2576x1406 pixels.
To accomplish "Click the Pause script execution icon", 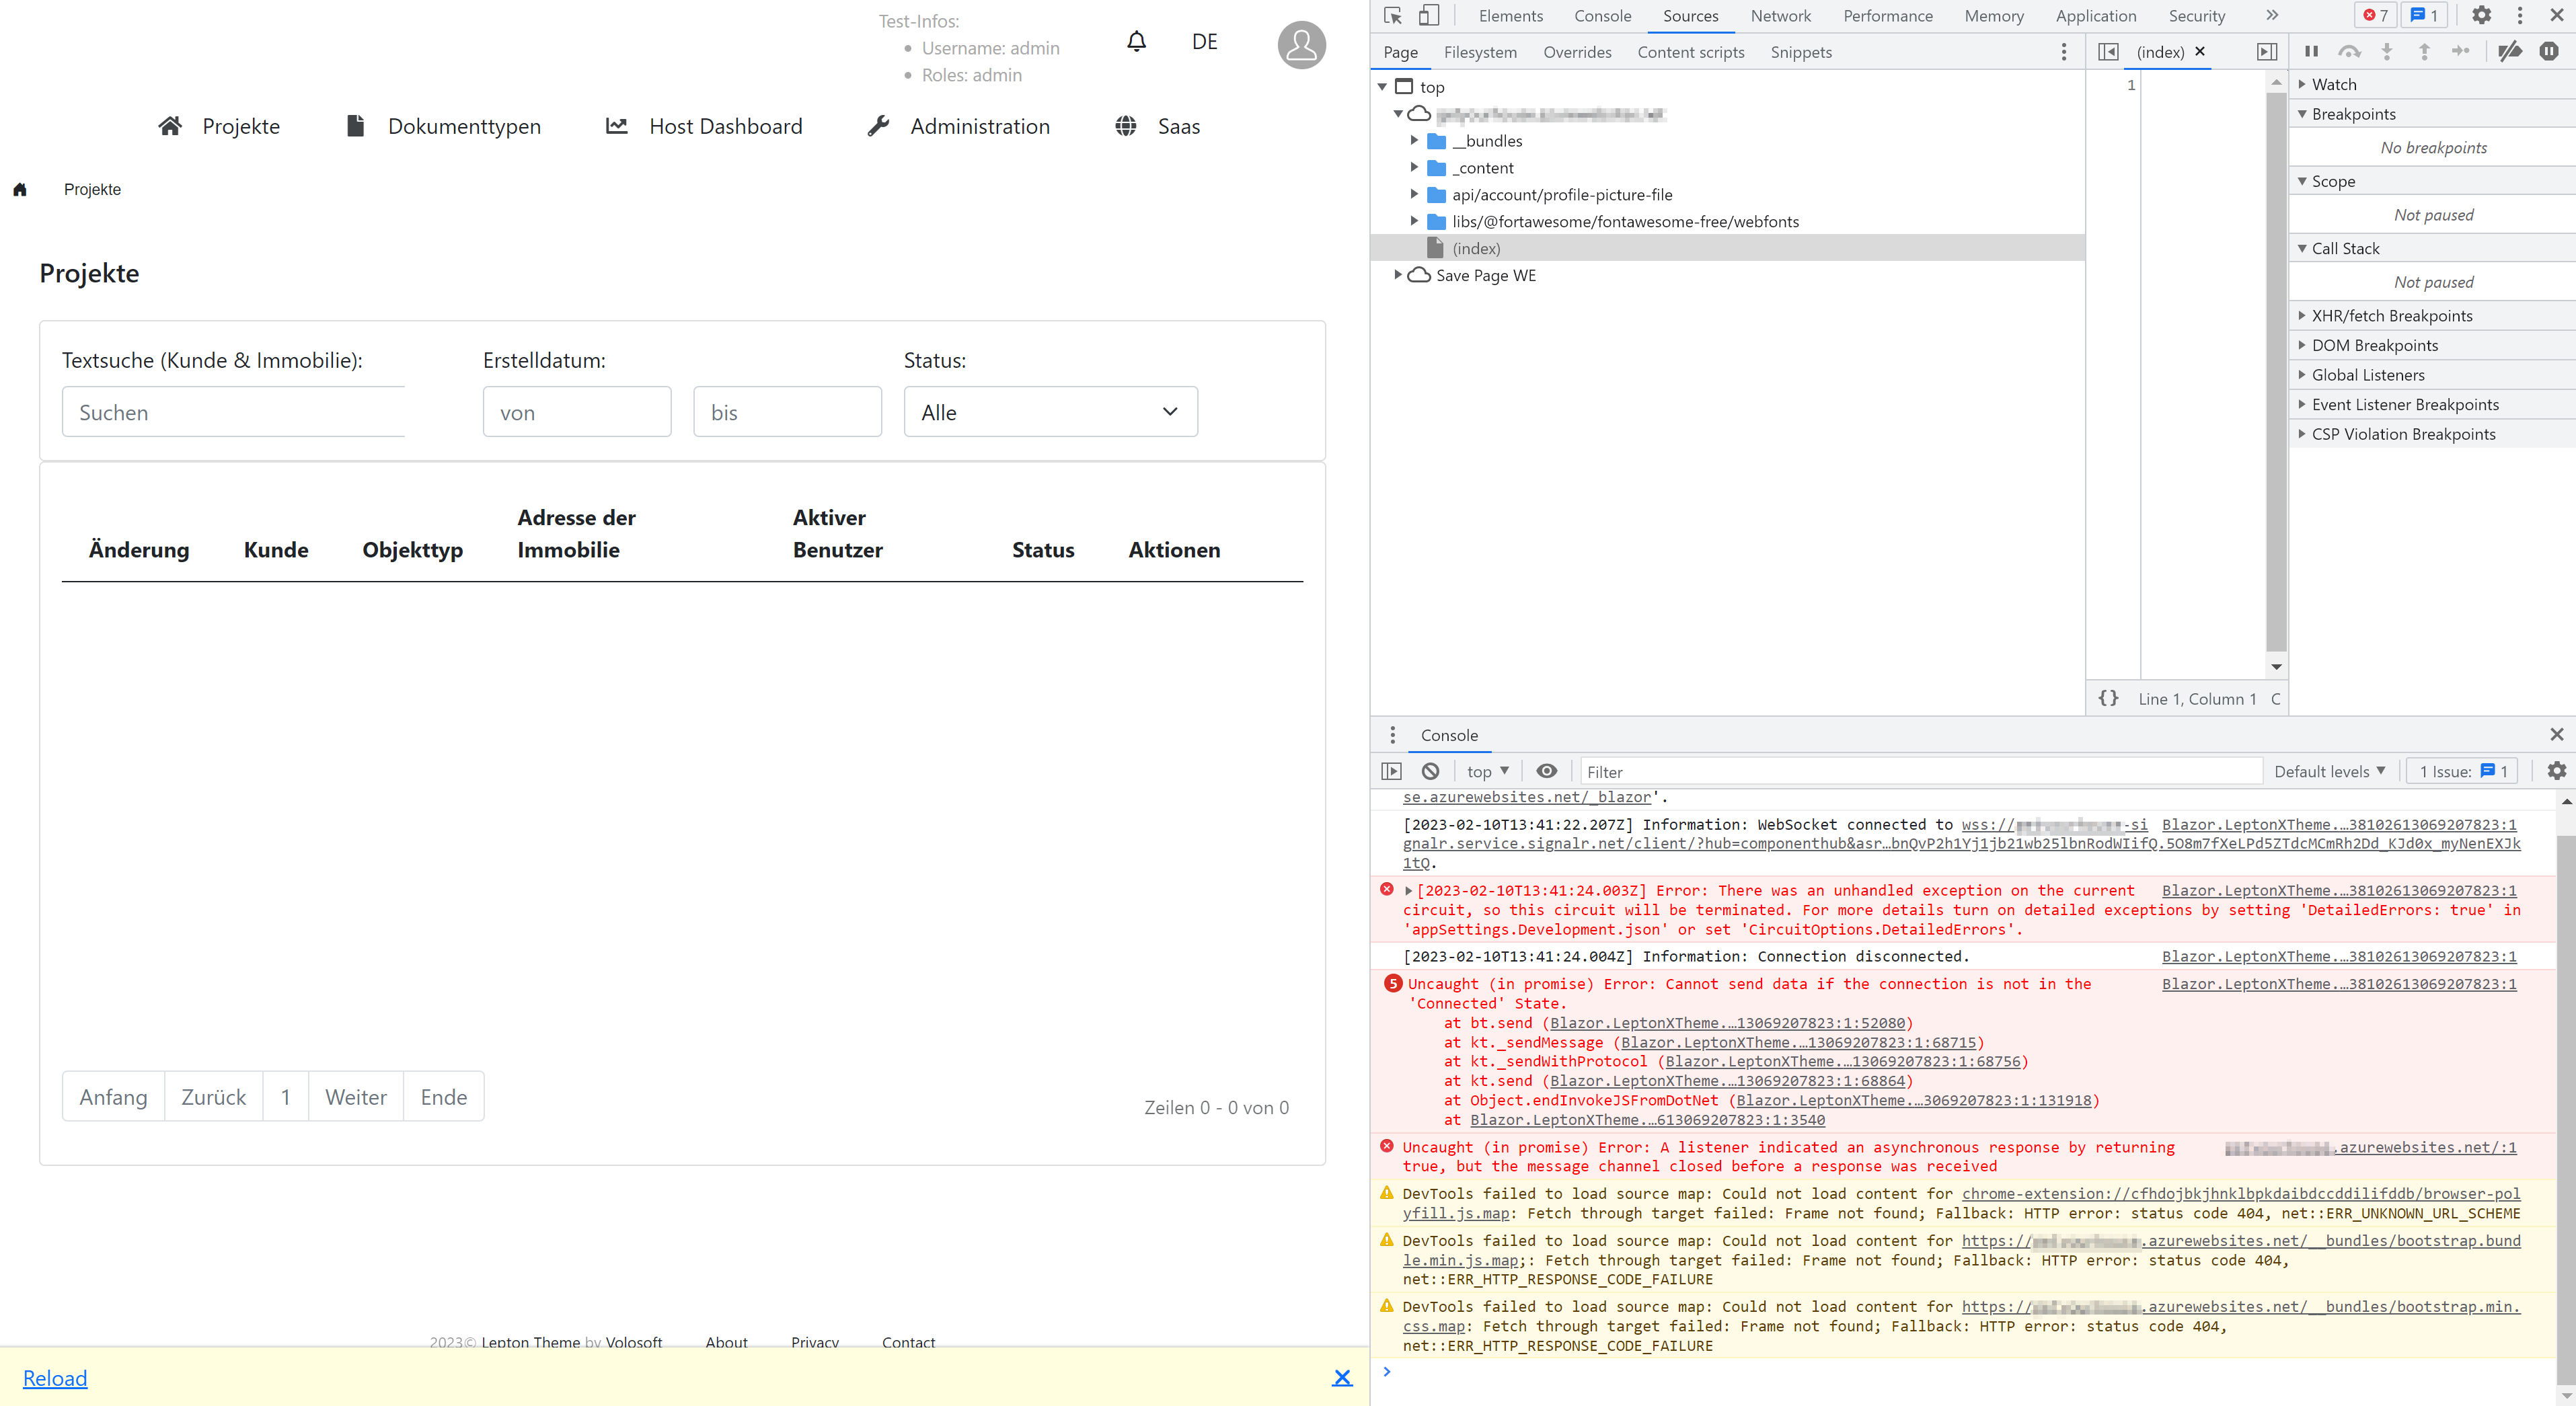I will click(x=2312, y=51).
